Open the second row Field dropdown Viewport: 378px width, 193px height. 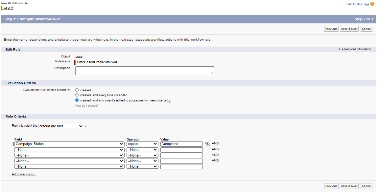(x=69, y=149)
